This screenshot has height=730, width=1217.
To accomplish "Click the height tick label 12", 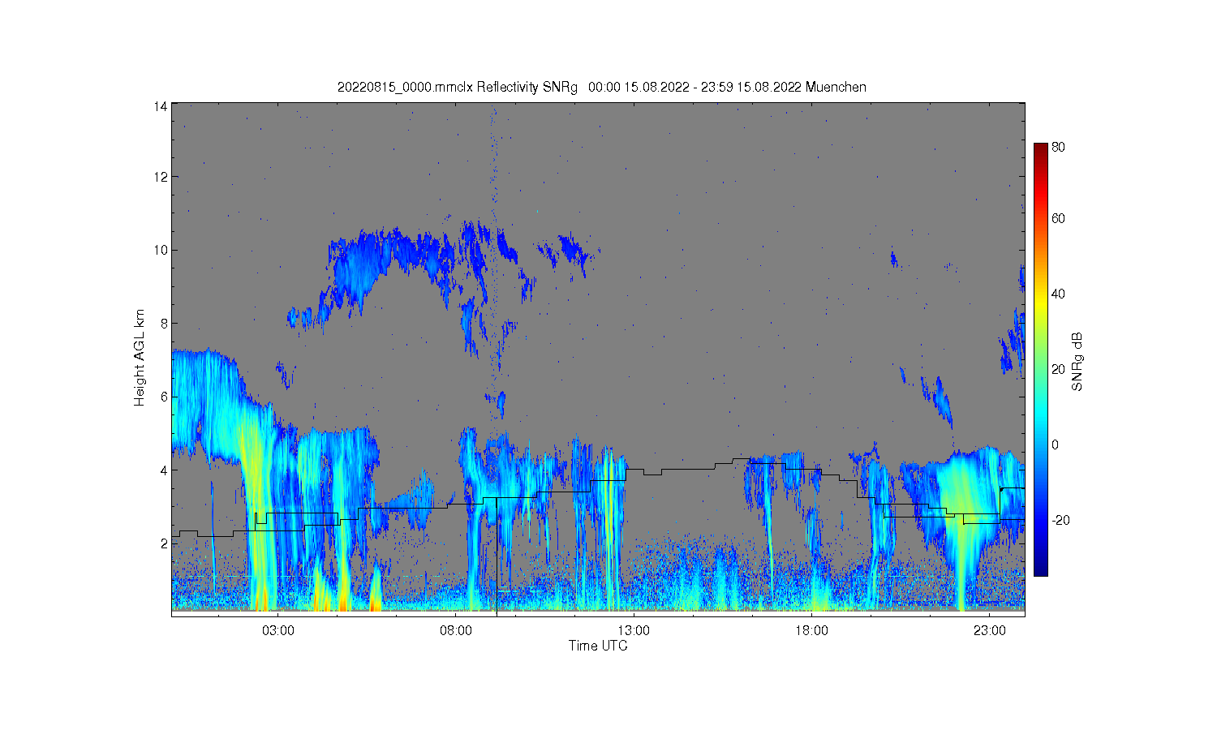I will [161, 177].
